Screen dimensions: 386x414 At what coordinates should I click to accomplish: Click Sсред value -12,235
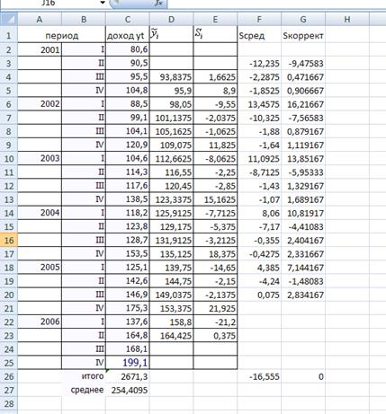click(x=259, y=63)
